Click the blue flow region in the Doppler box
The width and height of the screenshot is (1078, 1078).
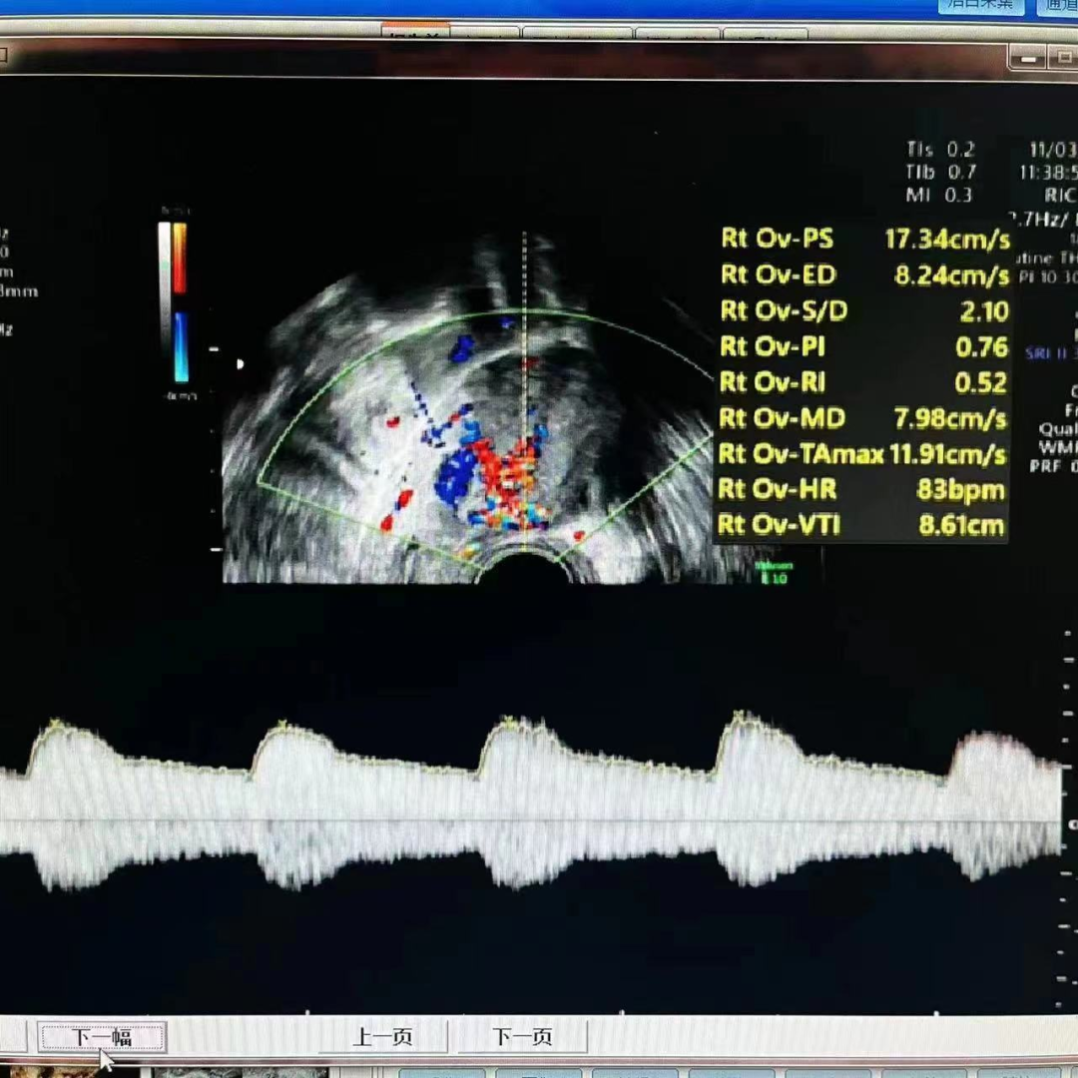point(455,477)
